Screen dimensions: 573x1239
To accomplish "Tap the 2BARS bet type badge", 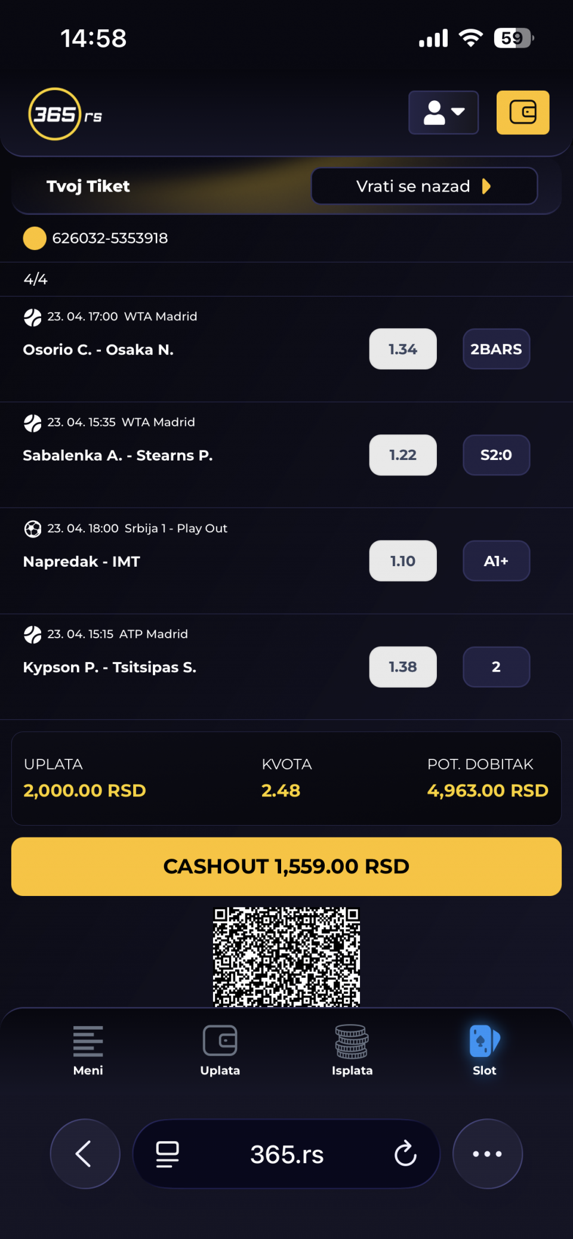I will click(496, 349).
